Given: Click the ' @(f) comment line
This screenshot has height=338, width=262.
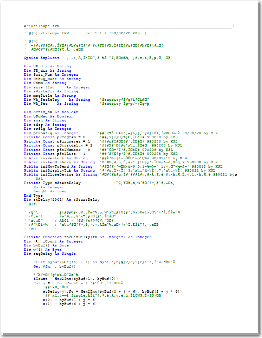Looking at the screenshot, I should coord(31,204).
